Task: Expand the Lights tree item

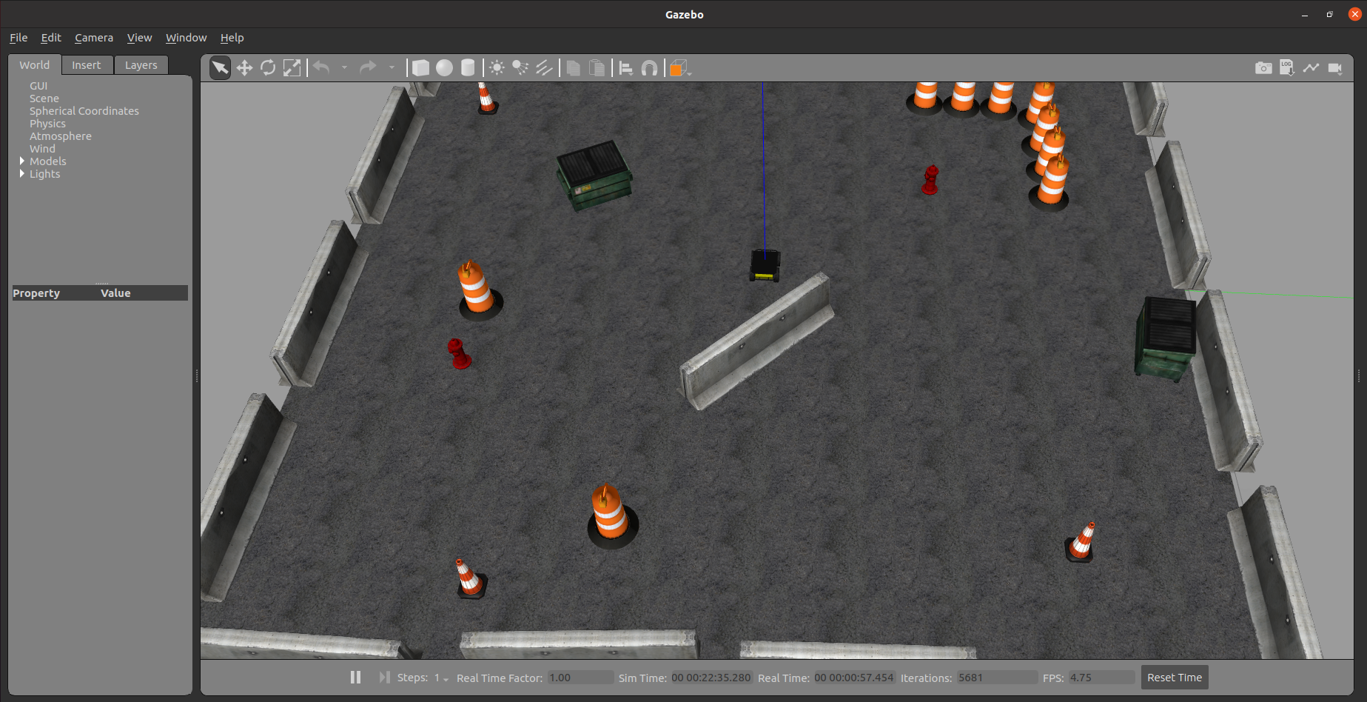Action: 22,173
